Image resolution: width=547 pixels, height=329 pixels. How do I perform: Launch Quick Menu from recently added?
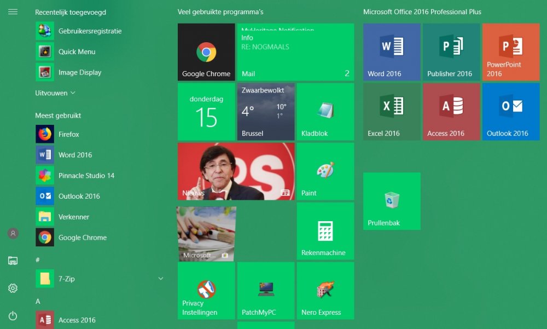(100, 51)
